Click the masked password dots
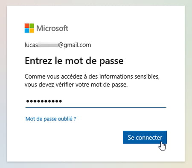192x168 pixels. pyautogui.click(x=44, y=101)
